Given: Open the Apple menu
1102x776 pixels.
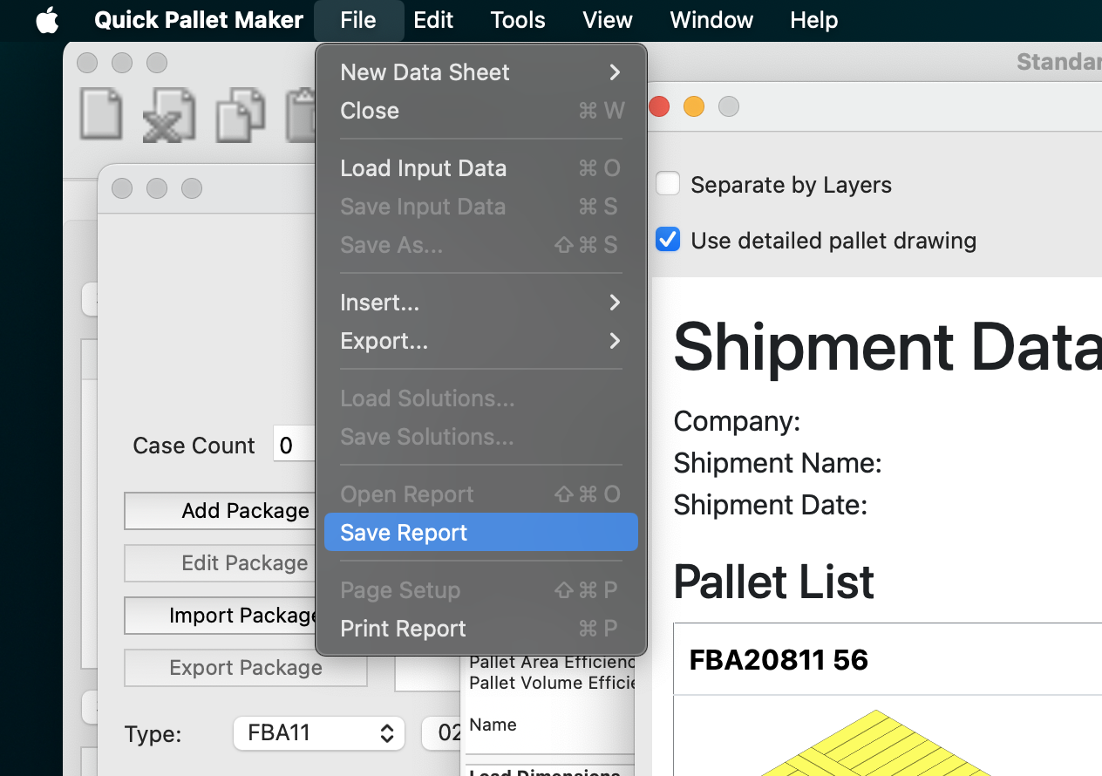Looking at the screenshot, I should click(47, 20).
